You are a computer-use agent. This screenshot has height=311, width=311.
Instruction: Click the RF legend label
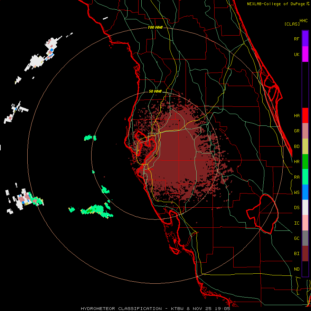297,39
